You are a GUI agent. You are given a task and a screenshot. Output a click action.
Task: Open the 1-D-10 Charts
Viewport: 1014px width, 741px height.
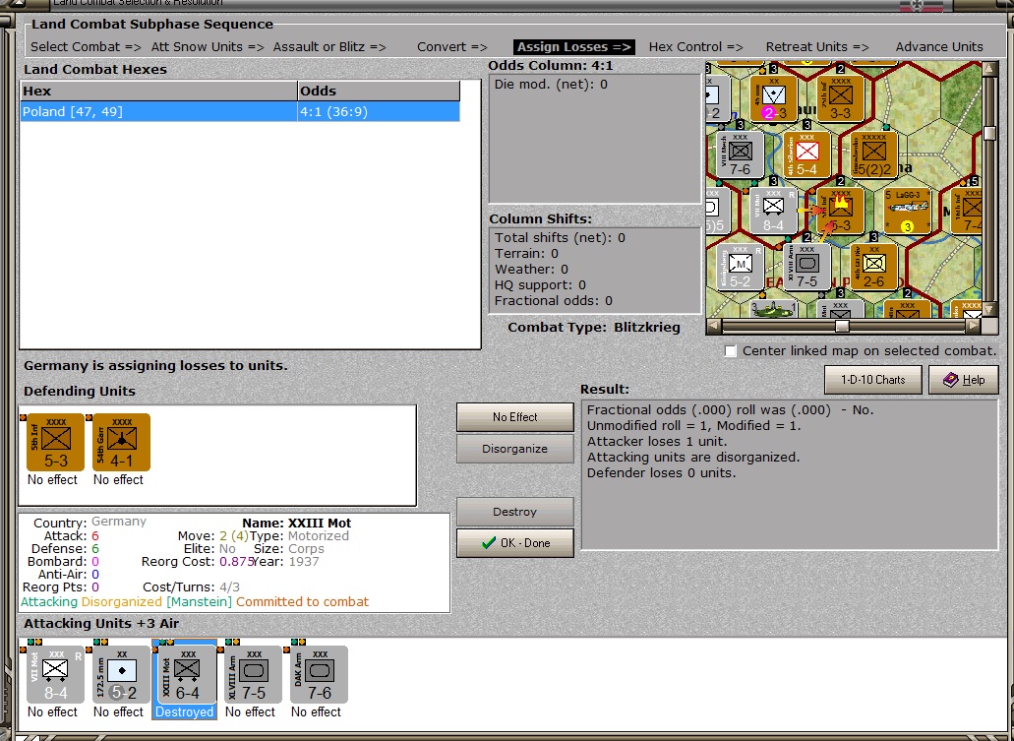(873, 380)
